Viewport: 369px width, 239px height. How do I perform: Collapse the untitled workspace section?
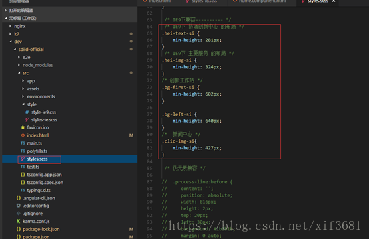point(5,18)
